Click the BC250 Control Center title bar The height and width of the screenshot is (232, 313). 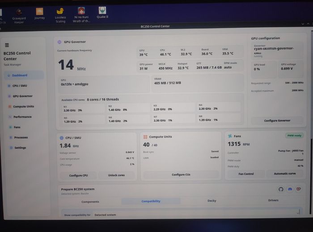click(155, 26)
